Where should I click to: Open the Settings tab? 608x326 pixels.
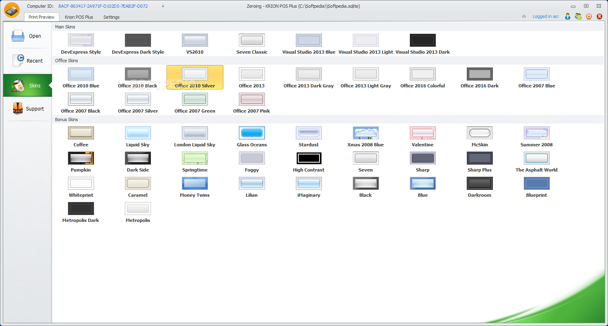[112, 17]
